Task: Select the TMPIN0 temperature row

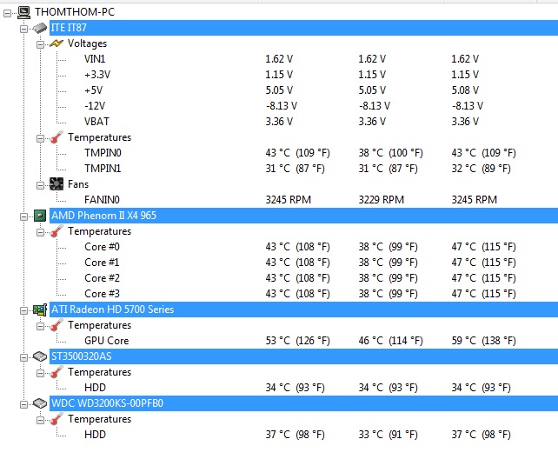Action: 303,153
